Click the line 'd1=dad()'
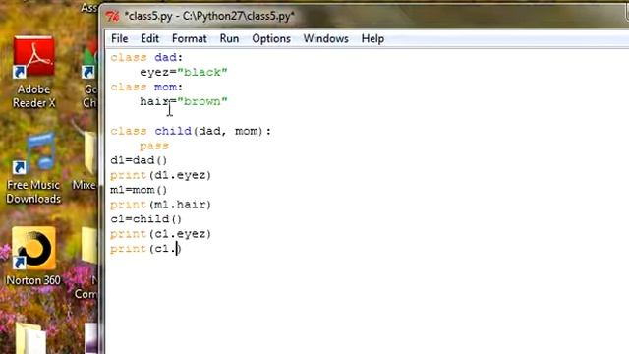This screenshot has height=354, width=629. pos(139,160)
